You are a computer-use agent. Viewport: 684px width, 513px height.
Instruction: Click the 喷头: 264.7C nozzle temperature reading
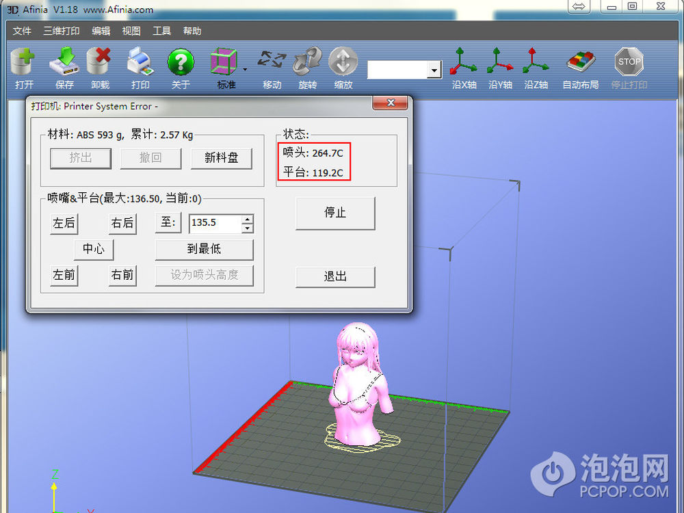point(313,153)
